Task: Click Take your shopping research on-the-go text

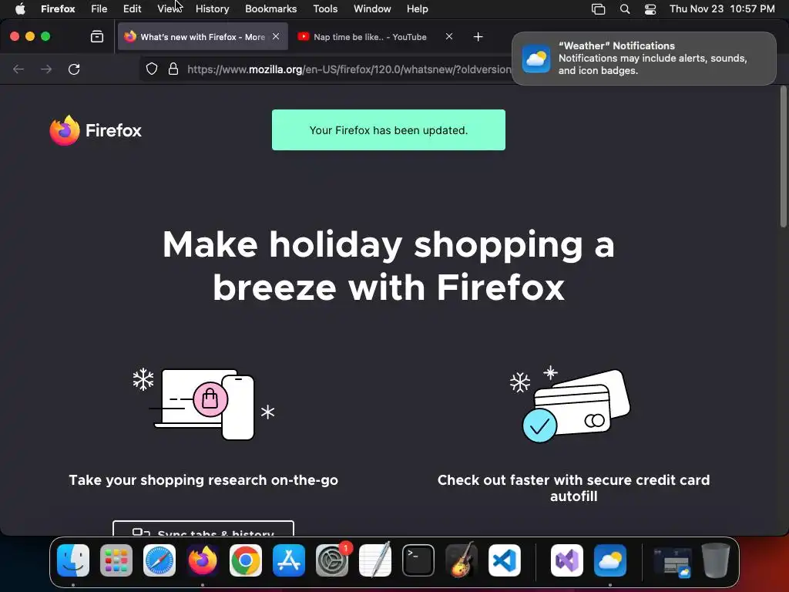Action: tap(203, 480)
